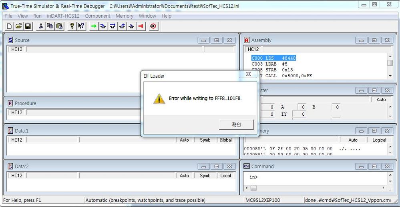Halt execution with the red Stop icon

[141, 26]
